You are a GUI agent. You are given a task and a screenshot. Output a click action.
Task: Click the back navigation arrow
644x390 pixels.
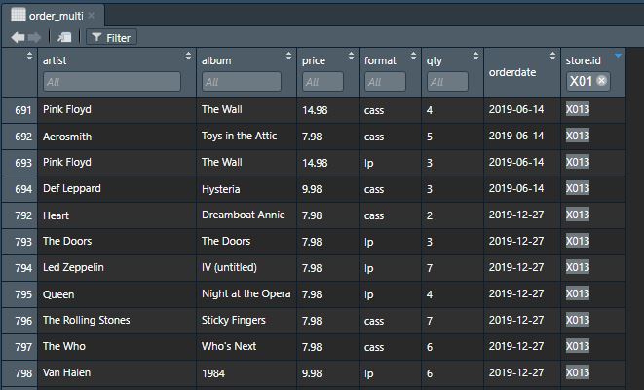click(x=18, y=37)
